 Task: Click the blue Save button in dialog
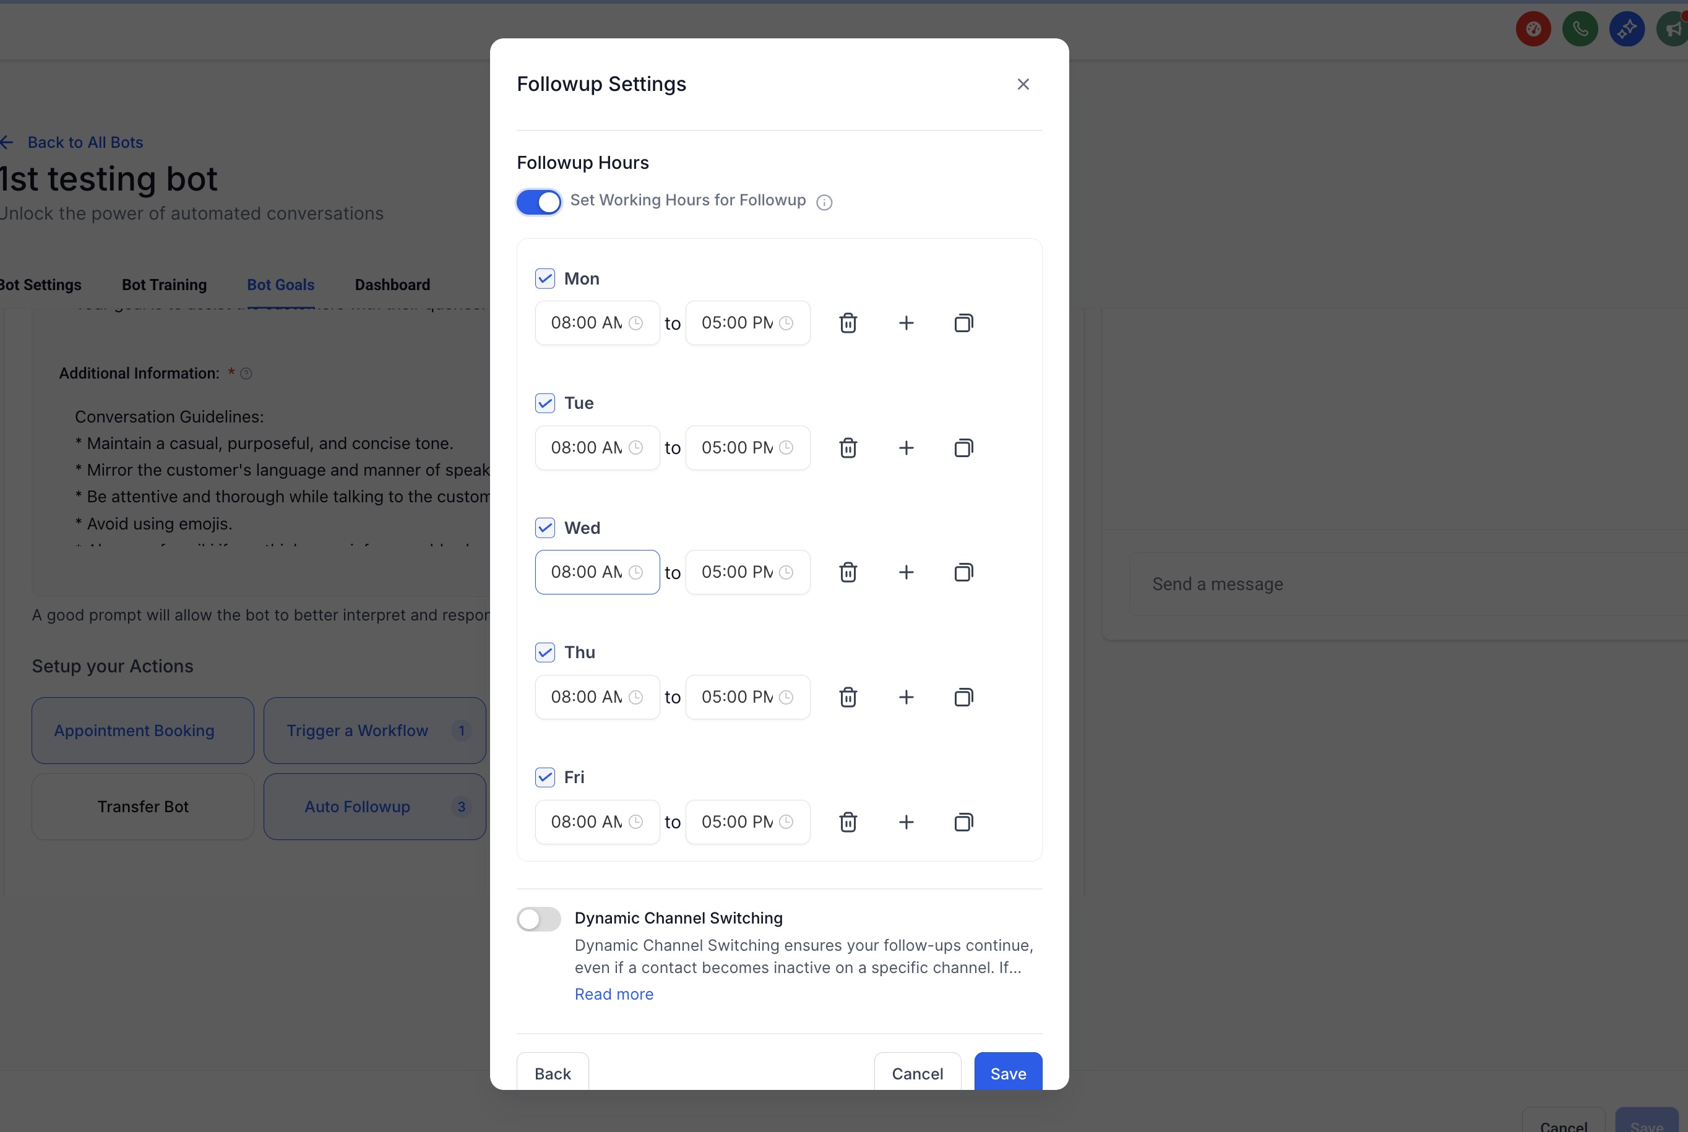(x=1007, y=1073)
